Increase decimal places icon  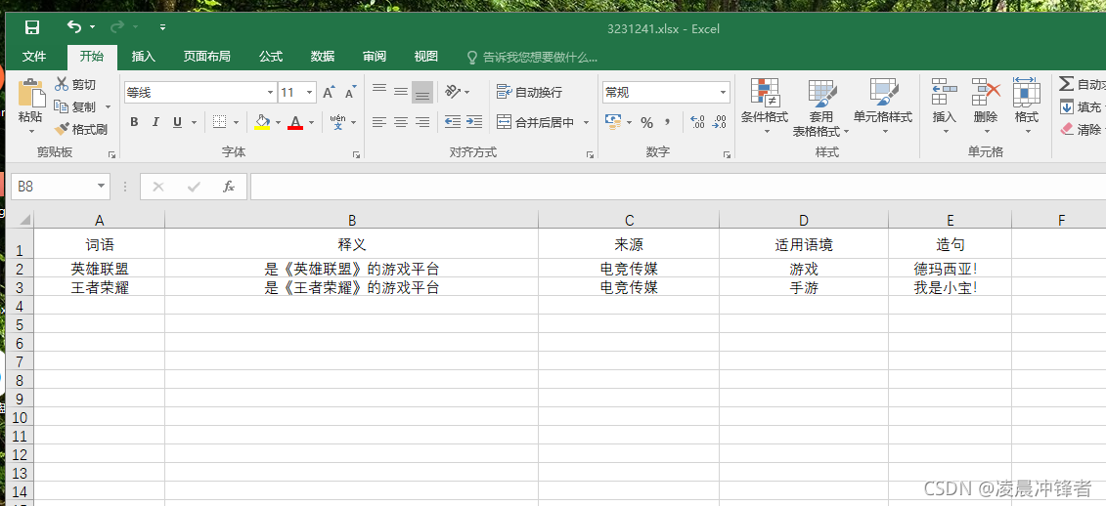pos(697,123)
